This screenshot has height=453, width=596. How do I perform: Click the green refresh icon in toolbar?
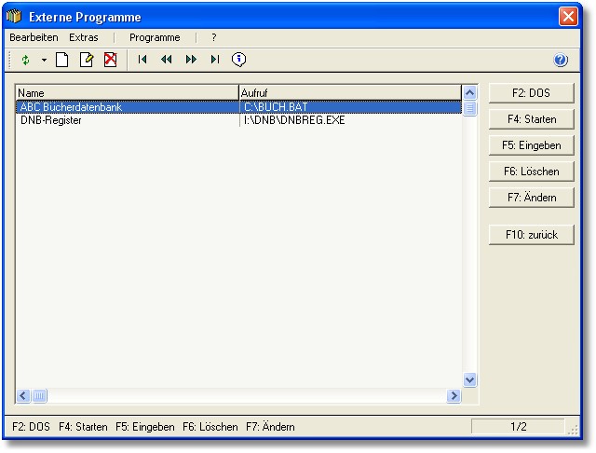(26, 60)
